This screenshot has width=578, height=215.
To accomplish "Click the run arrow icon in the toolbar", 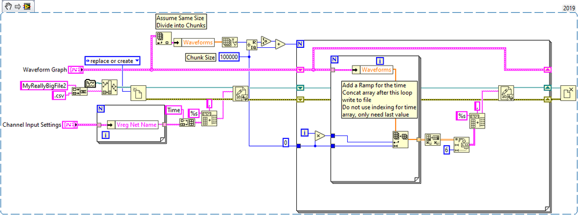I will tap(17, 6).
